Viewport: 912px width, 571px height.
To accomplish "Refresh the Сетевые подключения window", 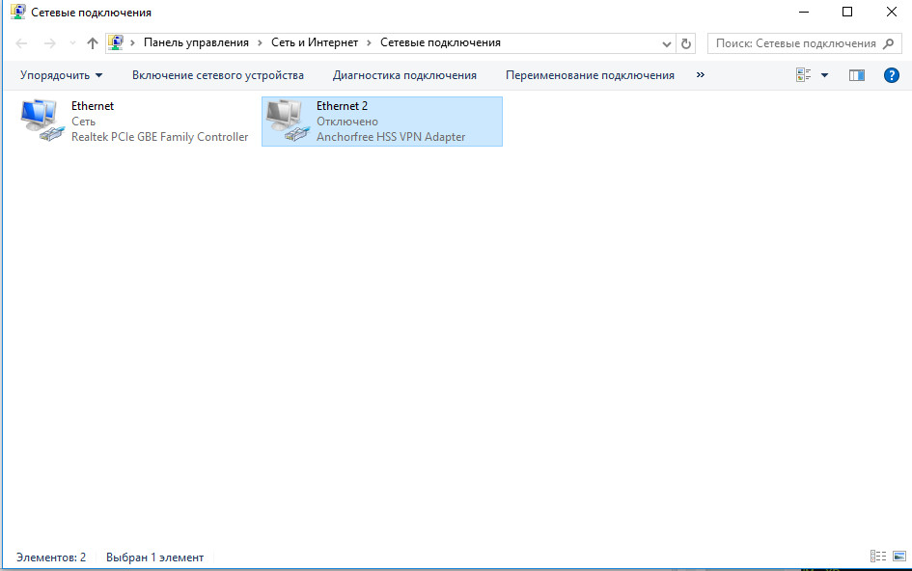I will [686, 43].
